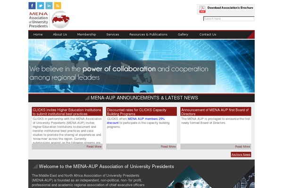Image resolution: width=283 pixels, height=188 pixels.
Task: Click 'MENA-AUP ANNOUNCEMENTS & LATEST NEWS' heading
Action: pyautogui.click(x=144, y=98)
